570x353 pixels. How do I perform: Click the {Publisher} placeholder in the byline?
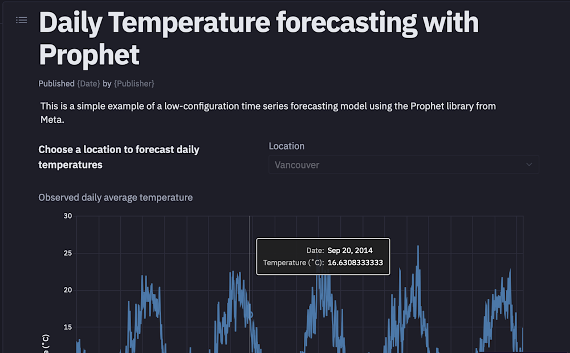pos(135,83)
